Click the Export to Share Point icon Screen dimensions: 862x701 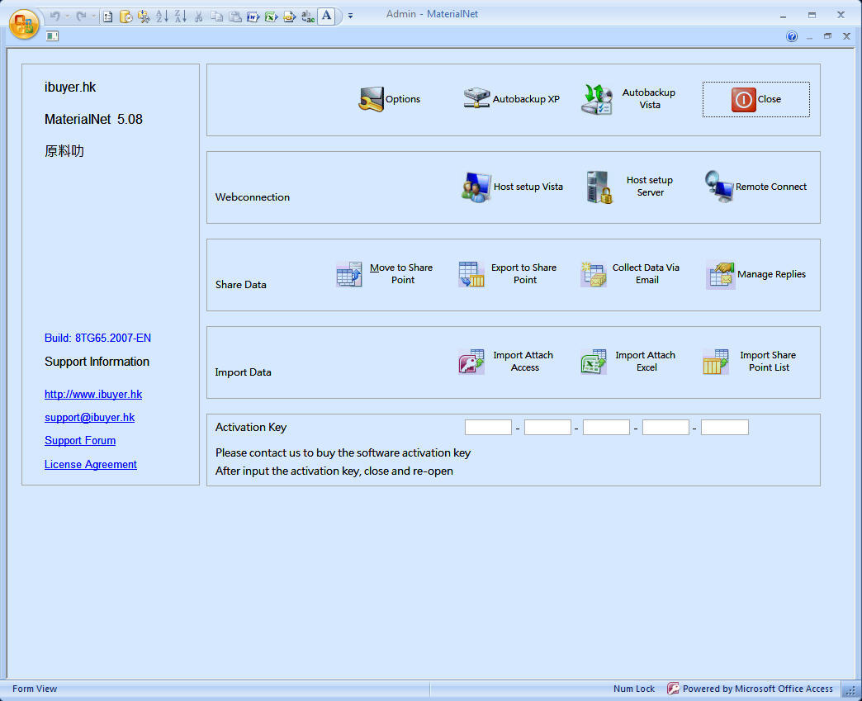[x=471, y=274]
